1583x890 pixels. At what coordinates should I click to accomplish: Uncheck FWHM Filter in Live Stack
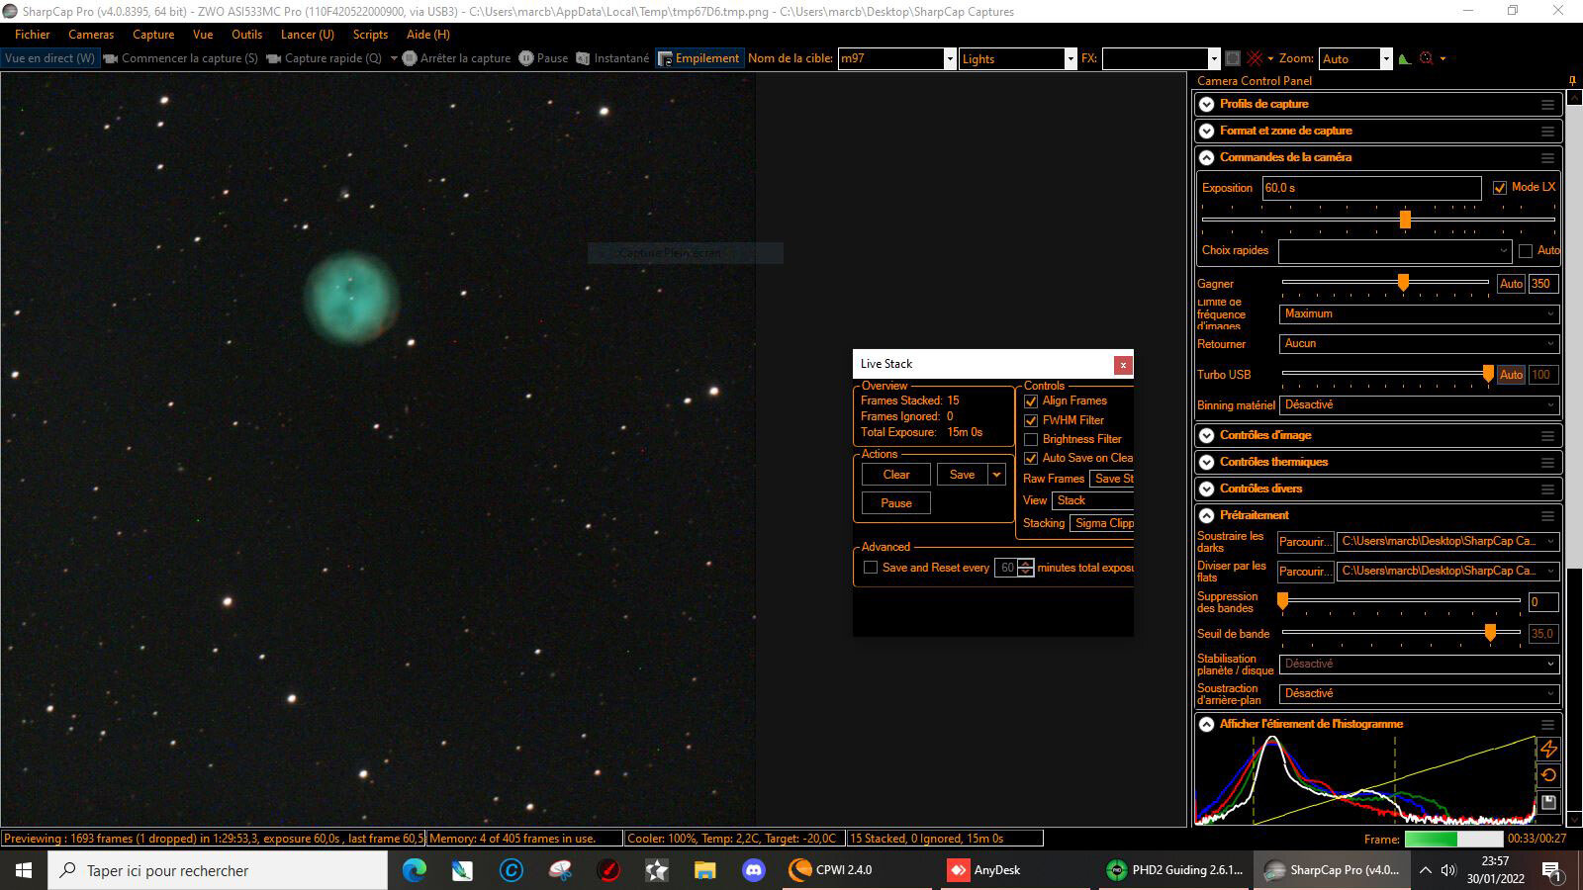pyautogui.click(x=1031, y=420)
